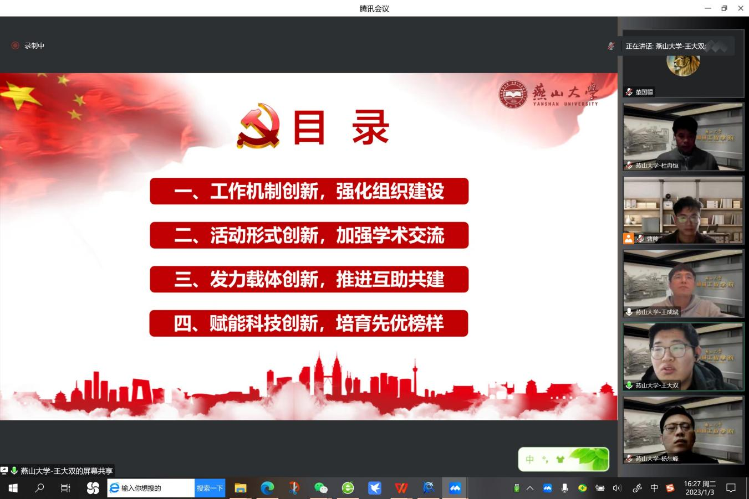Launch Microsoft Edge from the taskbar
Screen dimensions: 749x499
coord(267,488)
